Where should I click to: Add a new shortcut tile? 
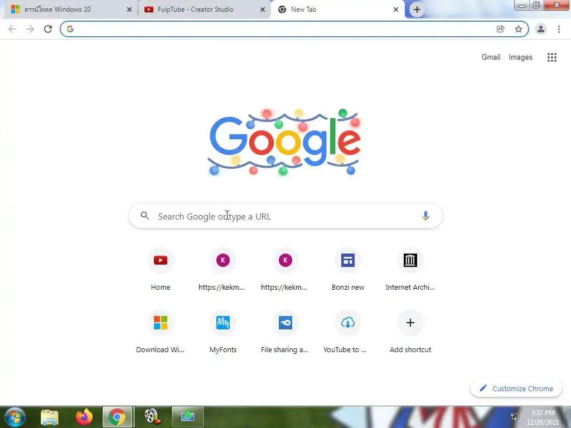tap(410, 332)
